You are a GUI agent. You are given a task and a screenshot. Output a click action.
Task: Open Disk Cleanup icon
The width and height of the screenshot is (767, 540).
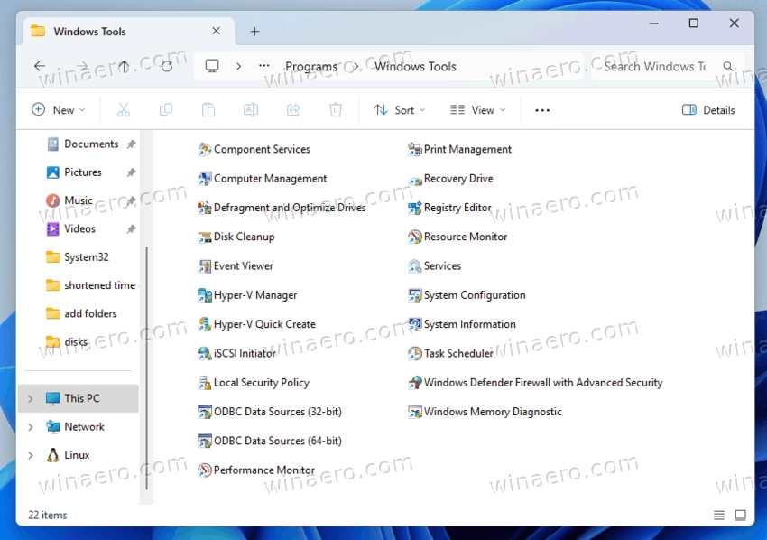205,237
